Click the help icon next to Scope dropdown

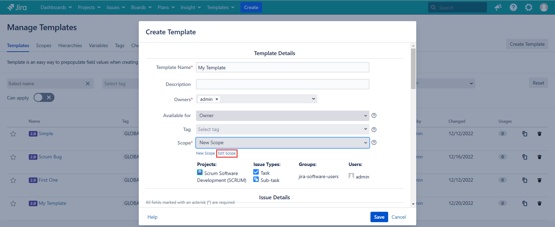374,142
